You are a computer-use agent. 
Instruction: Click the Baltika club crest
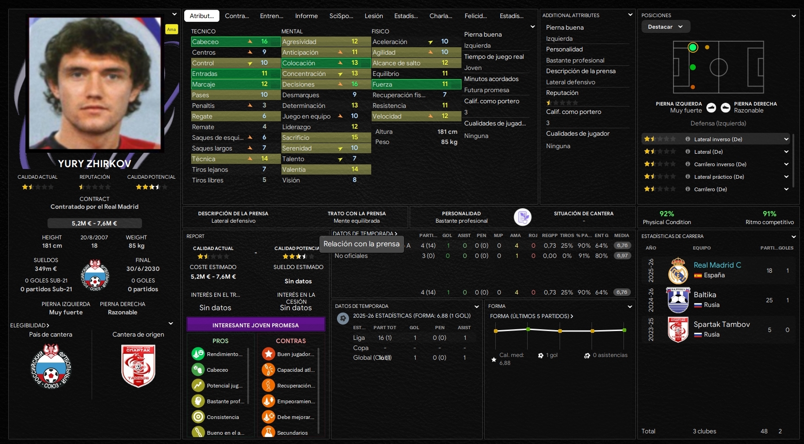pos(678,300)
